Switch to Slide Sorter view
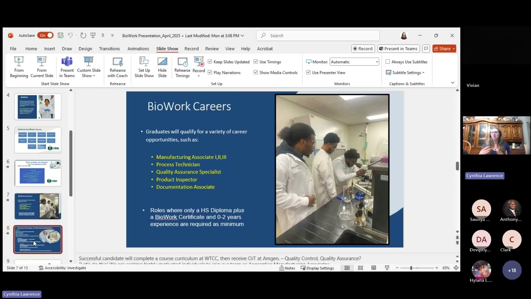This screenshot has width=531, height=299. [x=360, y=268]
